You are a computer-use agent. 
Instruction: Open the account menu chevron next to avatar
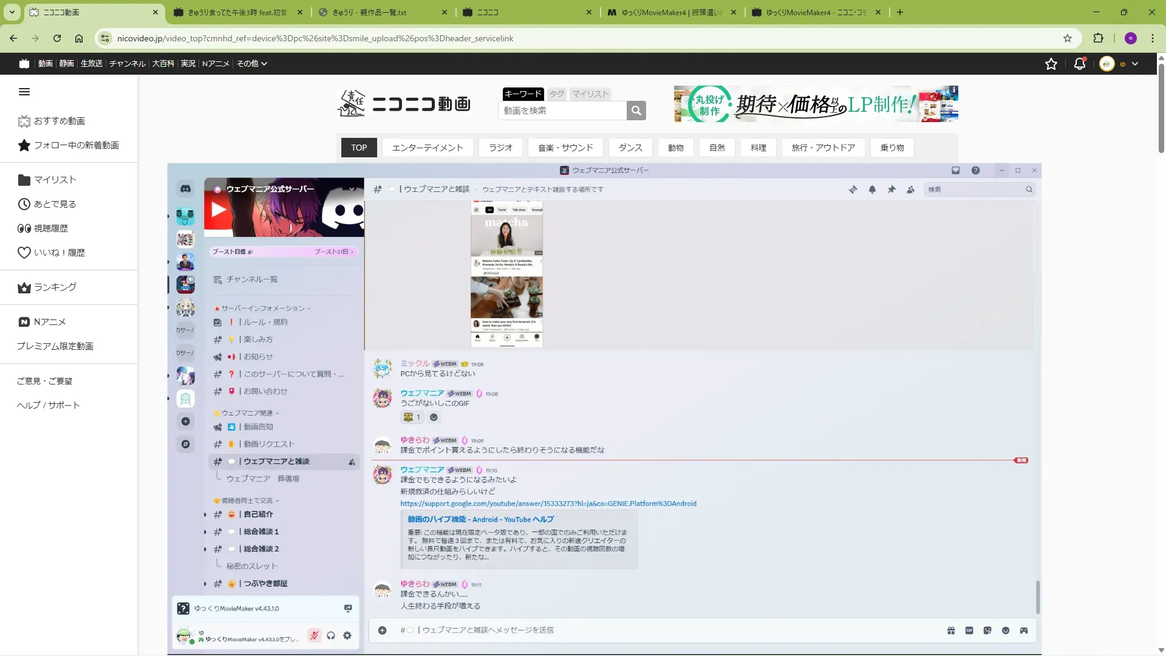tap(1135, 64)
